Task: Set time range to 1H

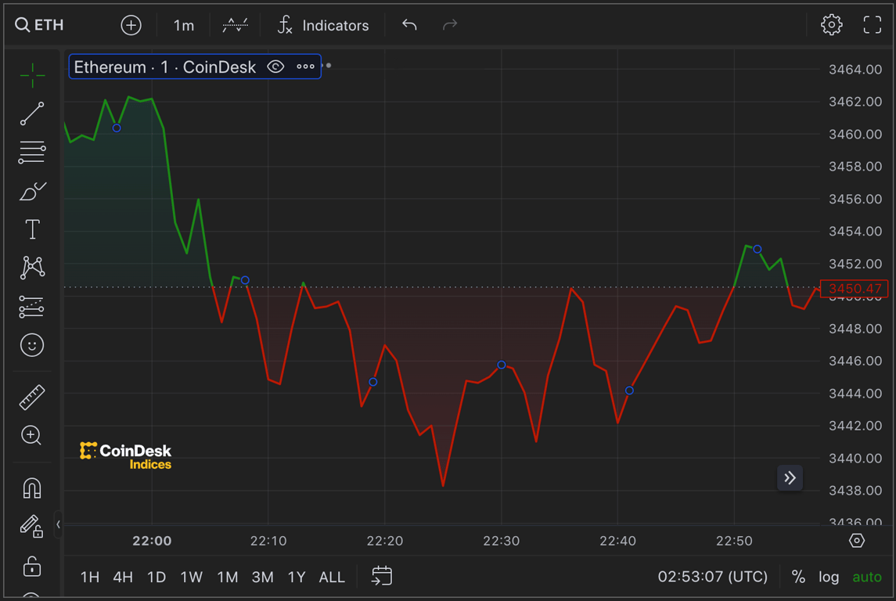Action: point(90,577)
